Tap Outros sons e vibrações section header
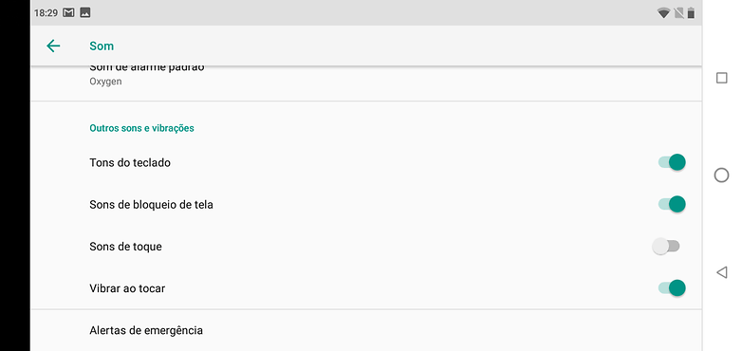 [x=142, y=128]
